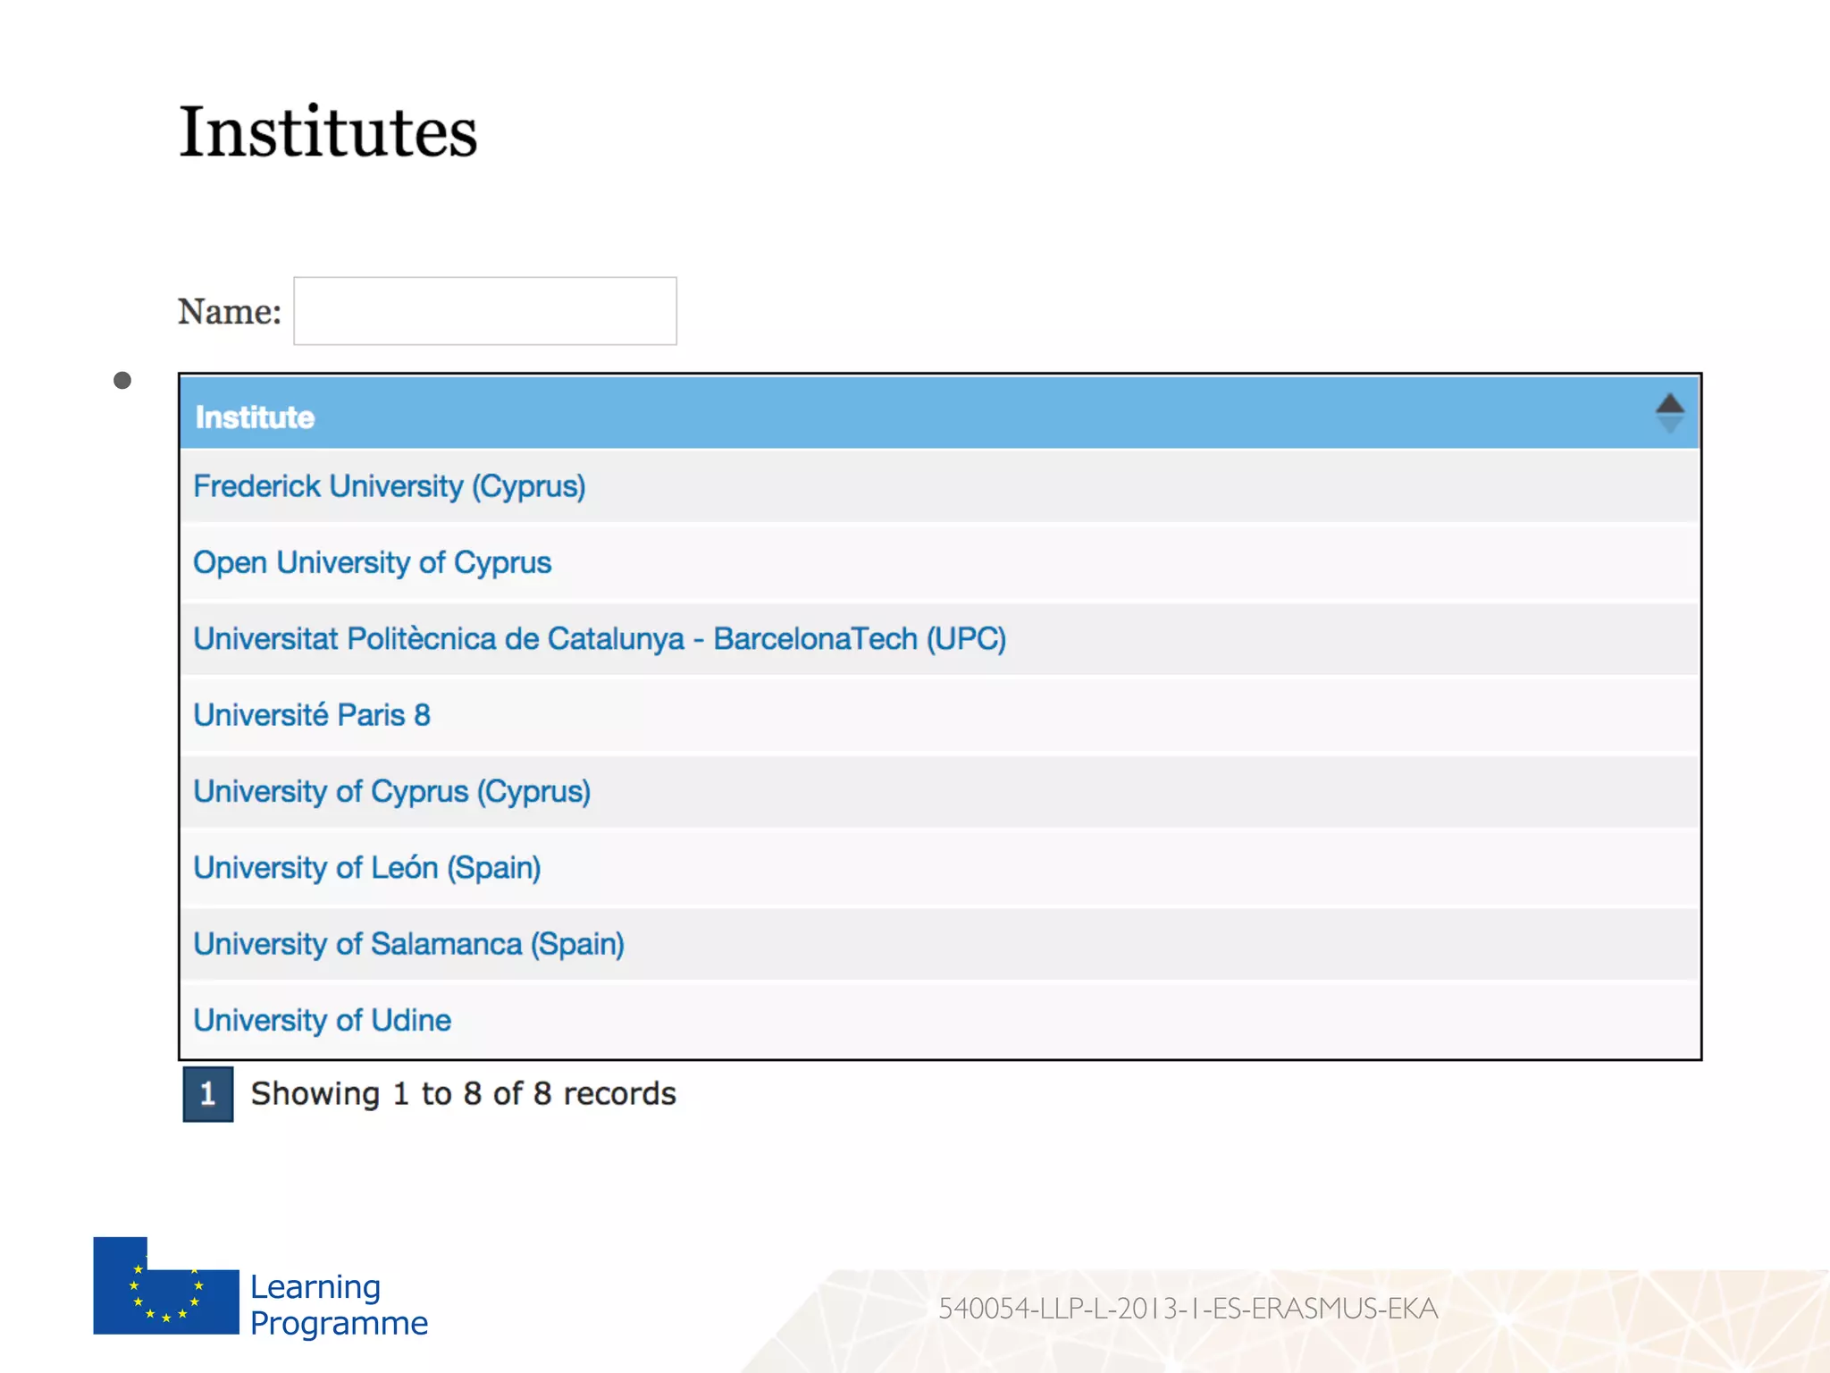Open University of Cyprus (Cyprus) link
The width and height of the screenshot is (1830, 1373).
(392, 791)
